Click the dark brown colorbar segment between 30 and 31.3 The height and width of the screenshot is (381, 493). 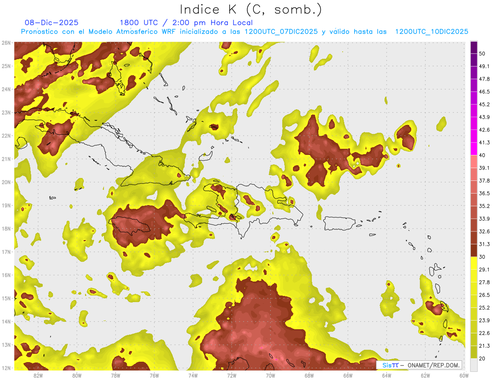pos(474,250)
